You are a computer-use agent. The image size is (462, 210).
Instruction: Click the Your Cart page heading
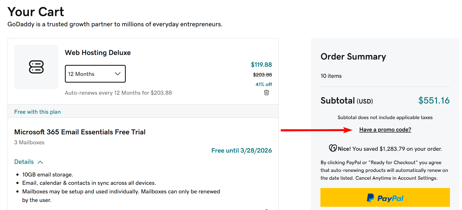tap(35, 12)
